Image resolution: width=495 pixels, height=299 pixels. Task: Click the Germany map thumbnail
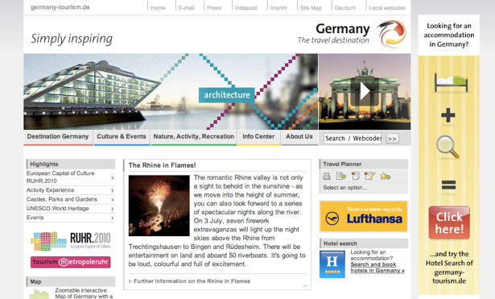(39, 294)
